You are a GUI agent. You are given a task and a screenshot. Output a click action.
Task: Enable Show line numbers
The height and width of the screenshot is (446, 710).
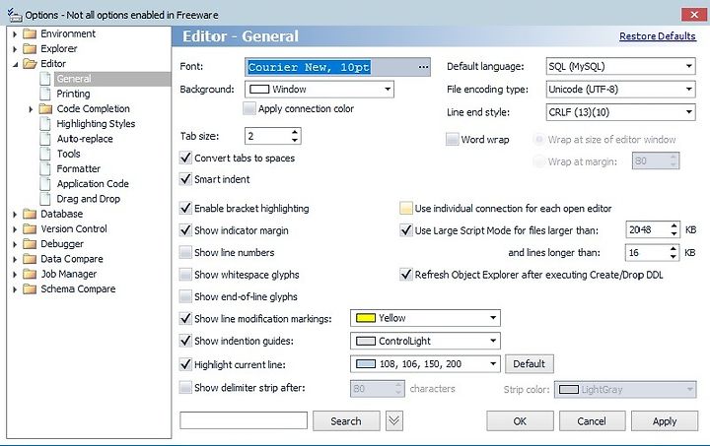pos(185,252)
